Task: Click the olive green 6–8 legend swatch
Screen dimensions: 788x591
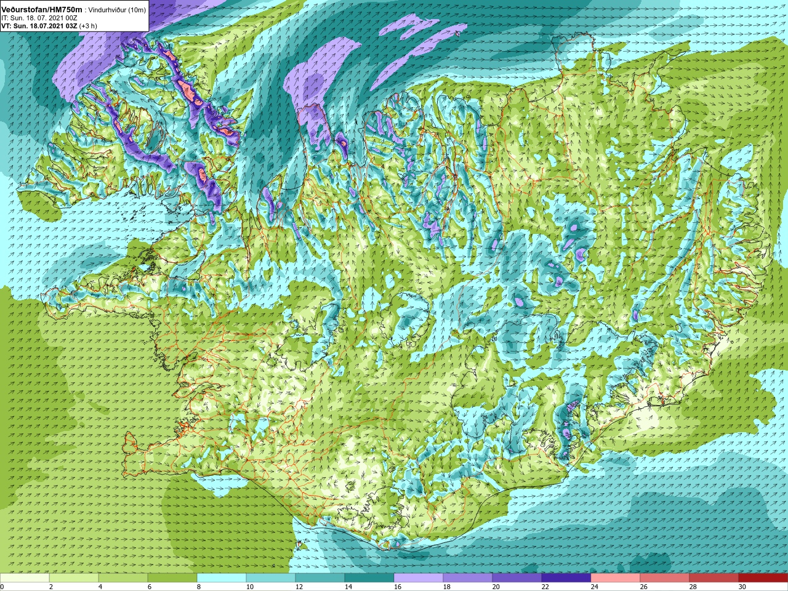Action: pyautogui.click(x=172, y=577)
